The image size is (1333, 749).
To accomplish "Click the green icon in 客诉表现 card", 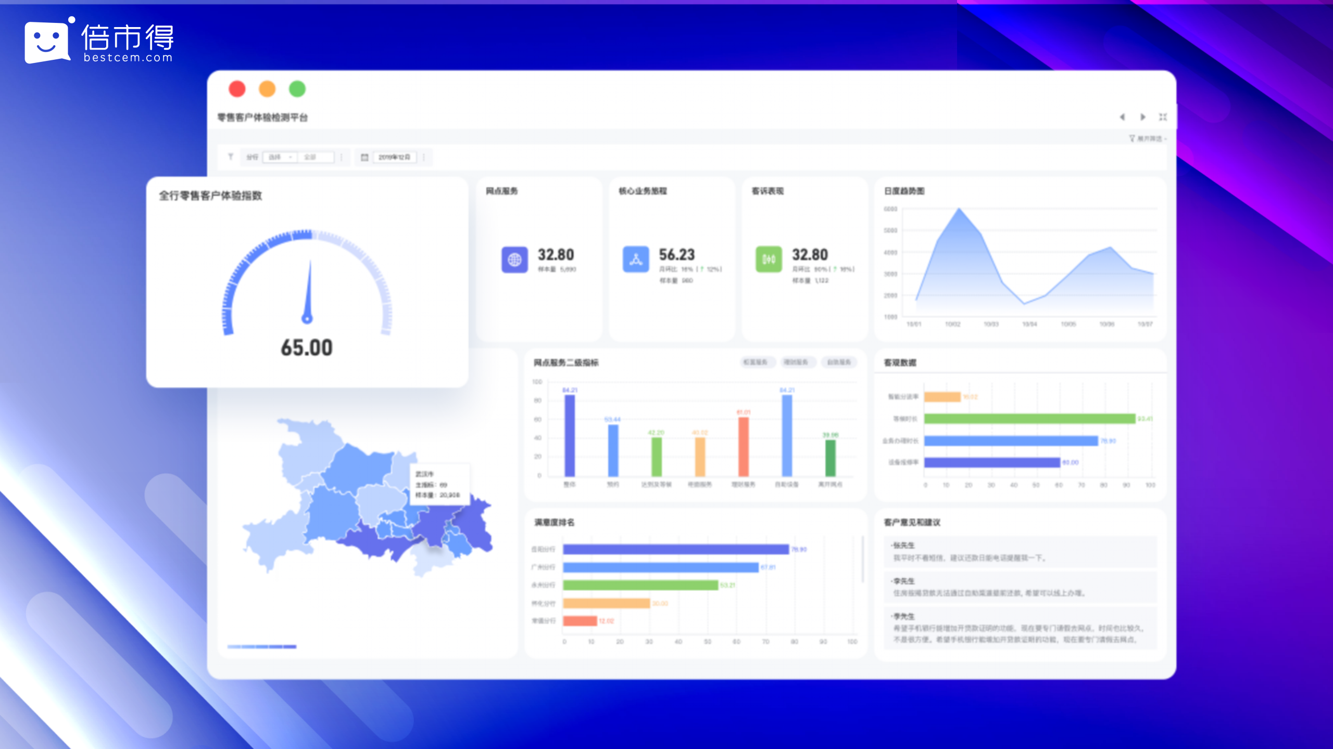I will [769, 260].
